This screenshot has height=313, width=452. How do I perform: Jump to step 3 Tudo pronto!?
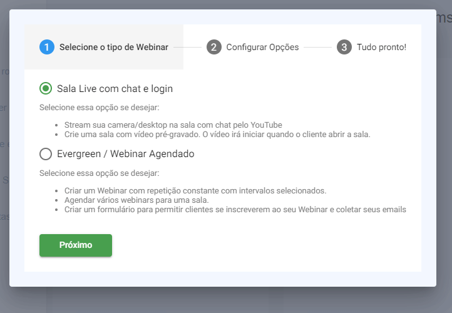pyautogui.click(x=371, y=47)
